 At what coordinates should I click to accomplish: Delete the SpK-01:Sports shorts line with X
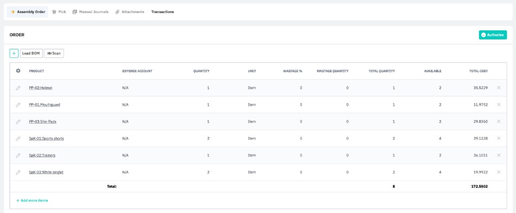click(x=499, y=138)
